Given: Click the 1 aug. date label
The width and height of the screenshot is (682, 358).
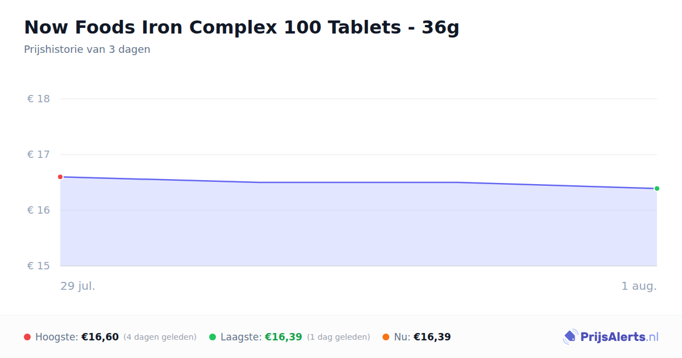Looking at the screenshot, I should coord(639,286).
